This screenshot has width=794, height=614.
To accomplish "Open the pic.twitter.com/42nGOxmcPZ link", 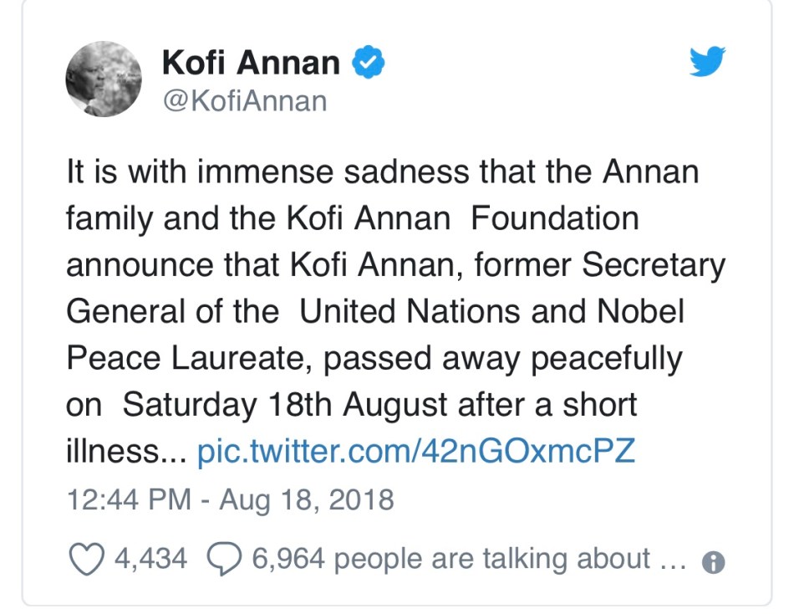I will pyautogui.click(x=416, y=453).
